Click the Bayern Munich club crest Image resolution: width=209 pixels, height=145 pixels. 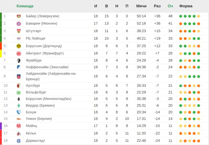[19, 24]
